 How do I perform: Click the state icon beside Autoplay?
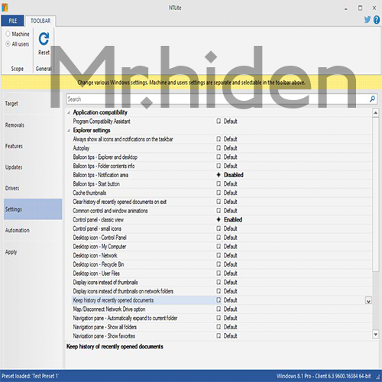219,148
